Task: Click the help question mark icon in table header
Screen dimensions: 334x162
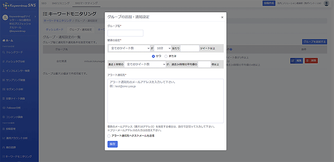Action: 231,49
